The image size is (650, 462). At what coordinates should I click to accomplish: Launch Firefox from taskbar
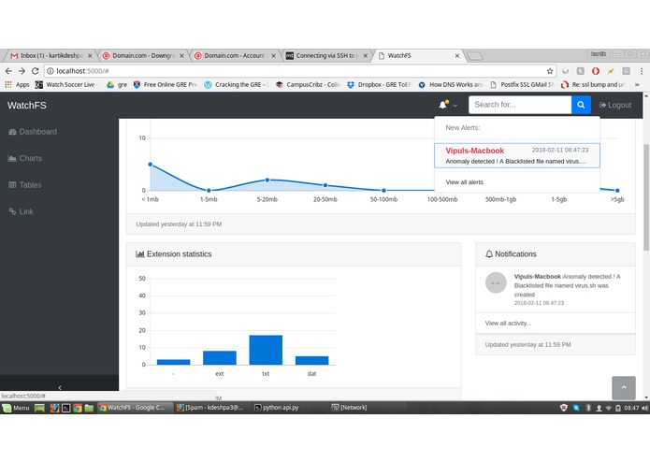(54, 408)
